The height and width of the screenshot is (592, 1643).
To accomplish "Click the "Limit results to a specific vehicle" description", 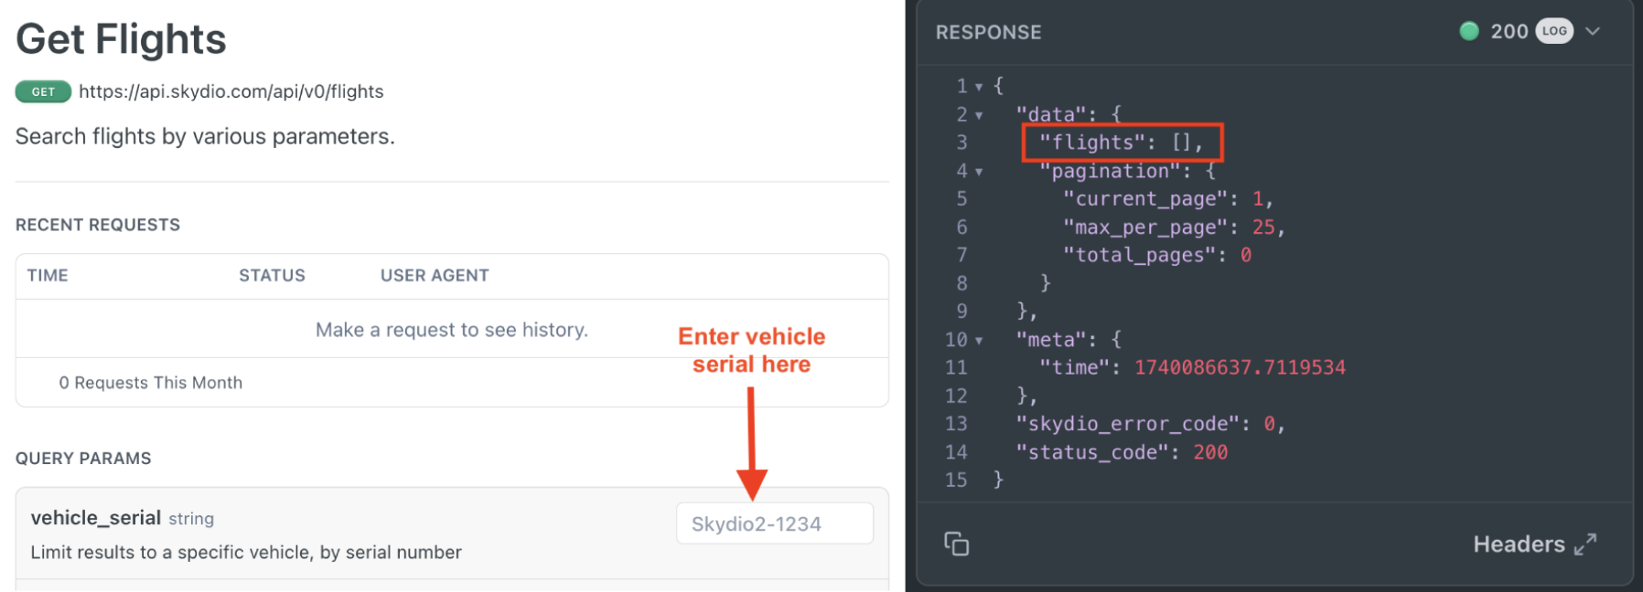I will 246,552.
